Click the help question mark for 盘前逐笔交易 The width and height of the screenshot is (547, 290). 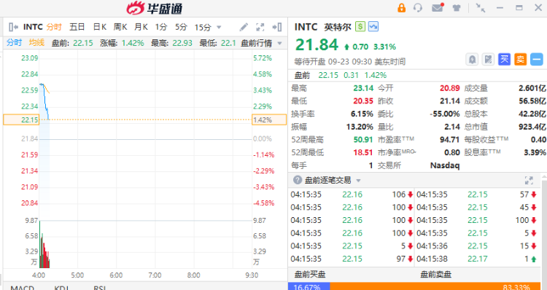pyautogui.click(x=298, y=180)
